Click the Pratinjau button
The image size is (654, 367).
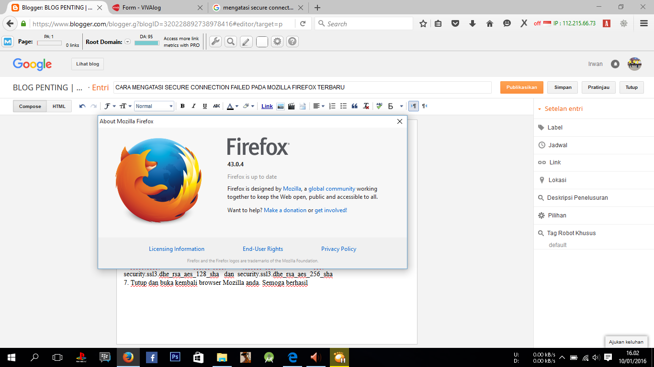598,87
